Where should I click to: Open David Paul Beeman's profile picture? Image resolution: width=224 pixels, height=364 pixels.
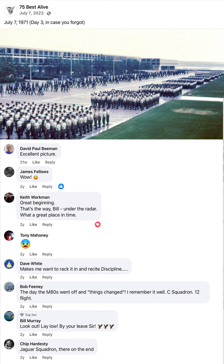click(9, 149)
